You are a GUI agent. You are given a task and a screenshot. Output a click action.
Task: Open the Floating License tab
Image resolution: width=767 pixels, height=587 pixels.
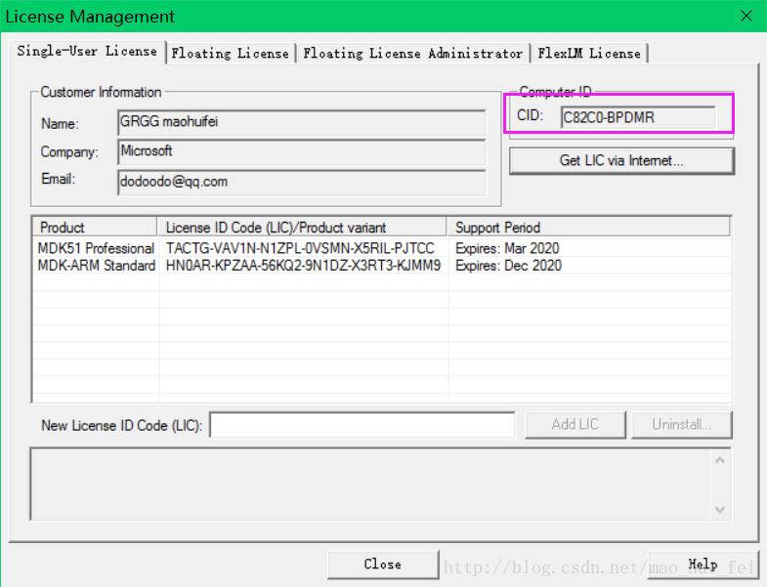tap(231, 53)
